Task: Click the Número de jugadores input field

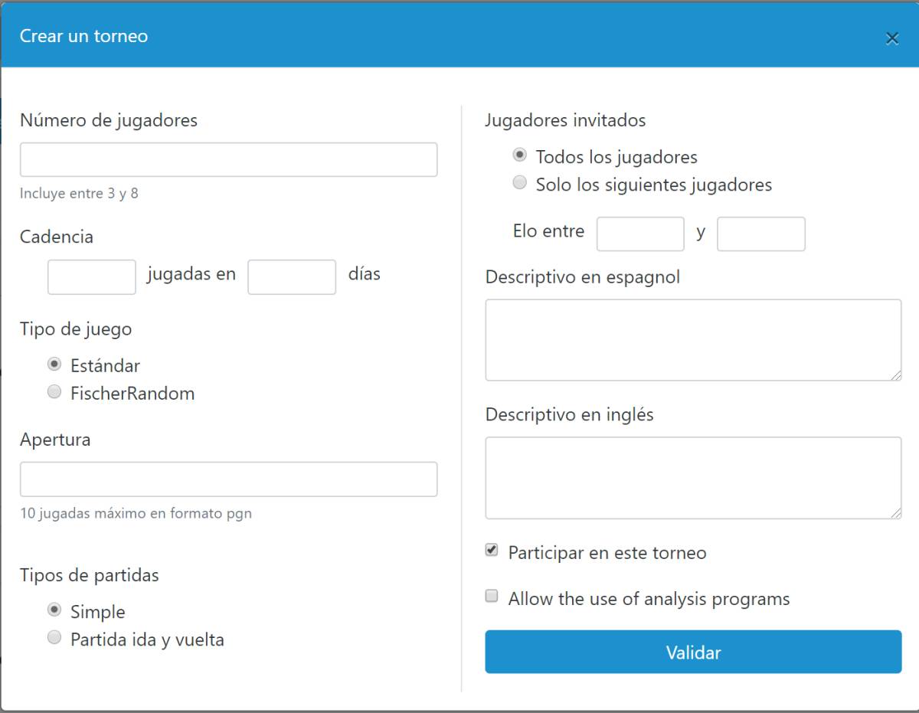Action: [228, 159]
